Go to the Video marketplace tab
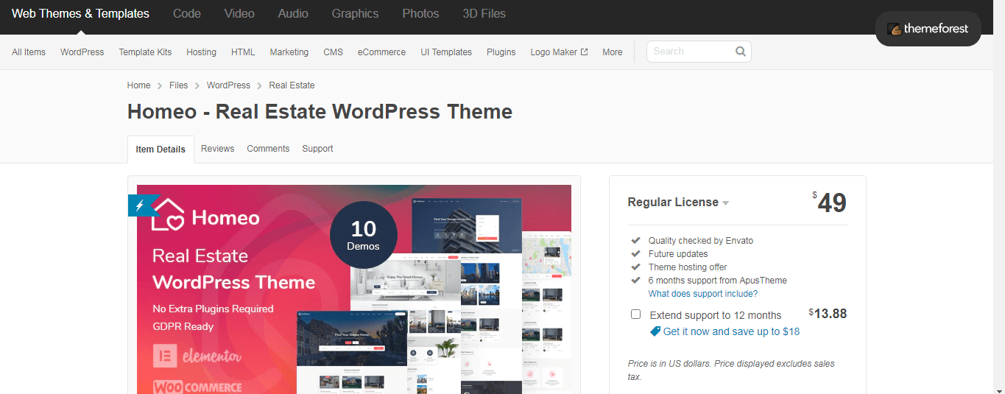This screenshot has height=394, width=1005. [x=239, y=13]
